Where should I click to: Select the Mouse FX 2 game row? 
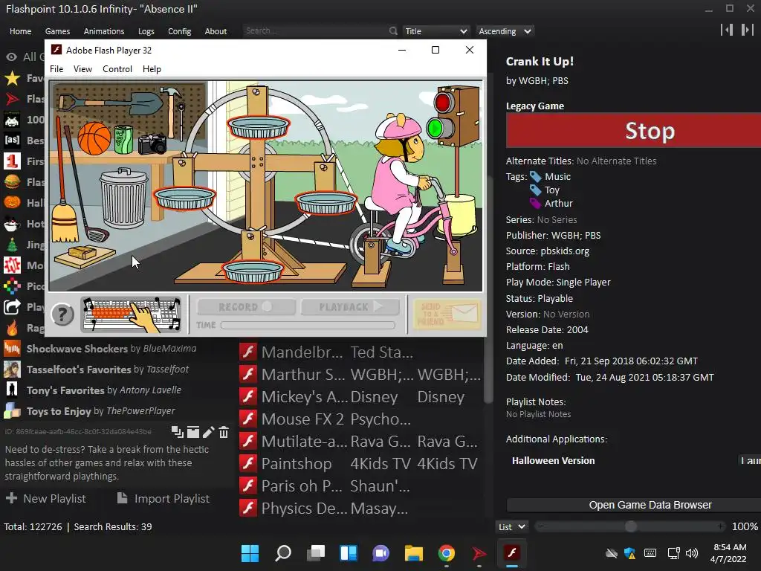click(x=360, y=419)
